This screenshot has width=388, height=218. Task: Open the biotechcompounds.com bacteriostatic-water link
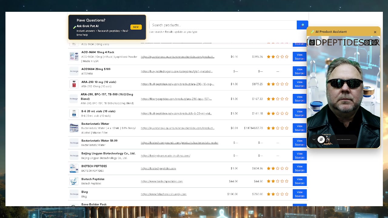[179, 143]
